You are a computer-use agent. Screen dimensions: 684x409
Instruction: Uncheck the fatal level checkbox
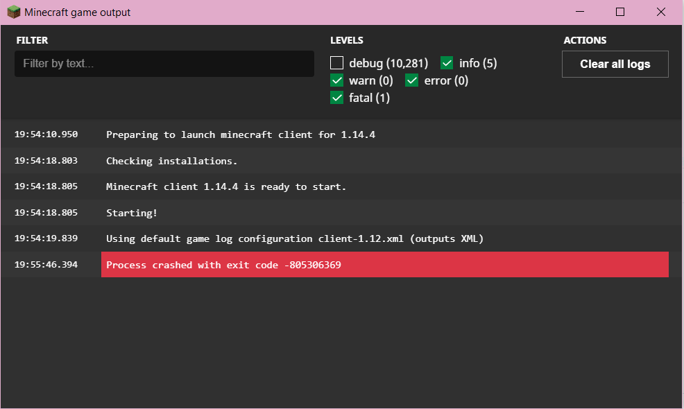(x=337, y=98)
